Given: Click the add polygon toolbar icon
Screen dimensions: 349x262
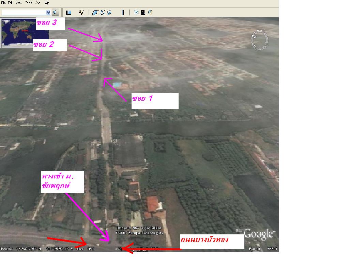Looking at the screenshot, I should (x=95, y=13).
